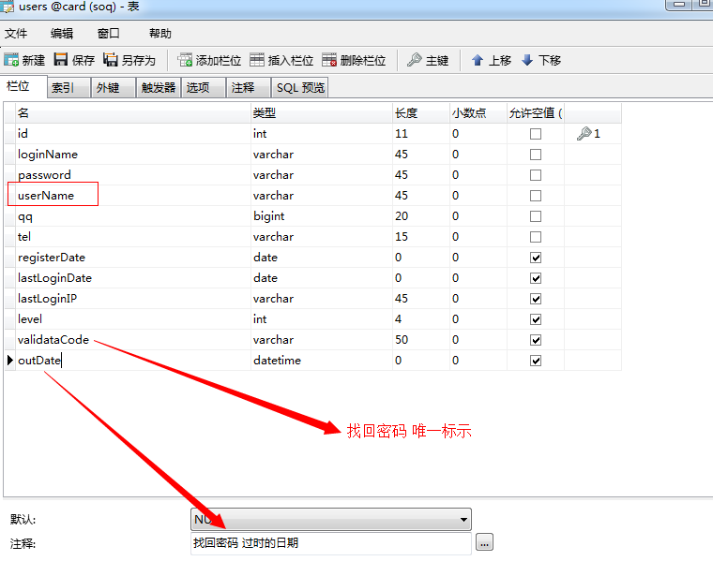Click the 名 (Name) column header
This screenshot has width=713, height=576.
(x=133, y=112)
